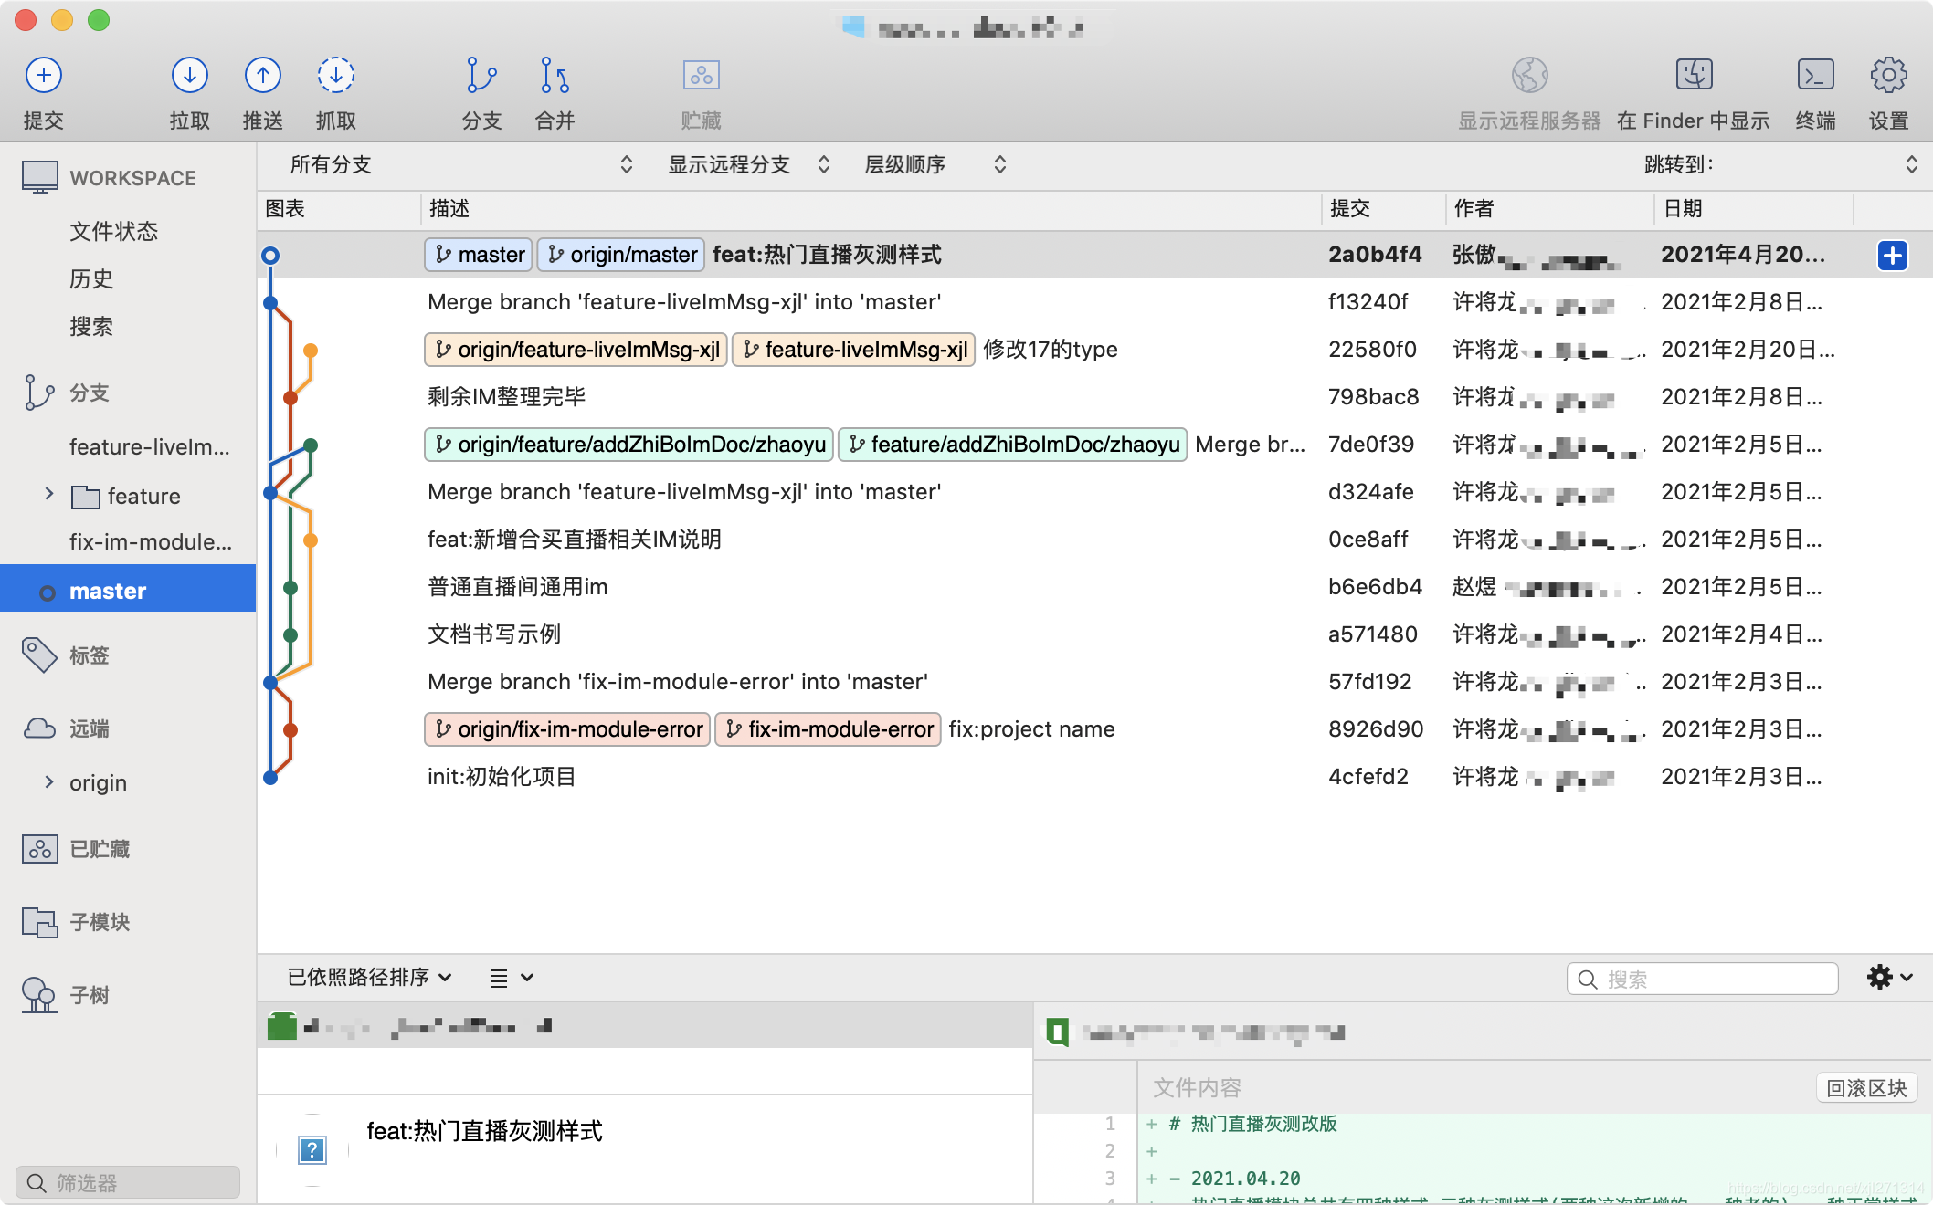Viewport: 1933px width, 1205px height.
Task: Expand the origin remote in sidebar
Action: 48,782
